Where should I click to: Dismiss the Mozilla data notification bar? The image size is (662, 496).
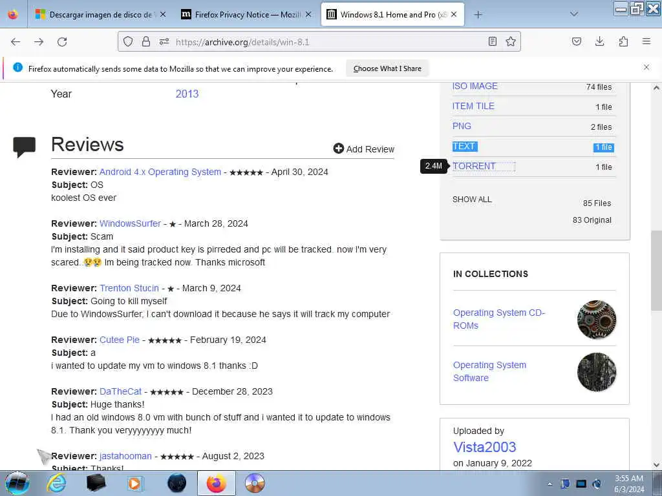646,67
